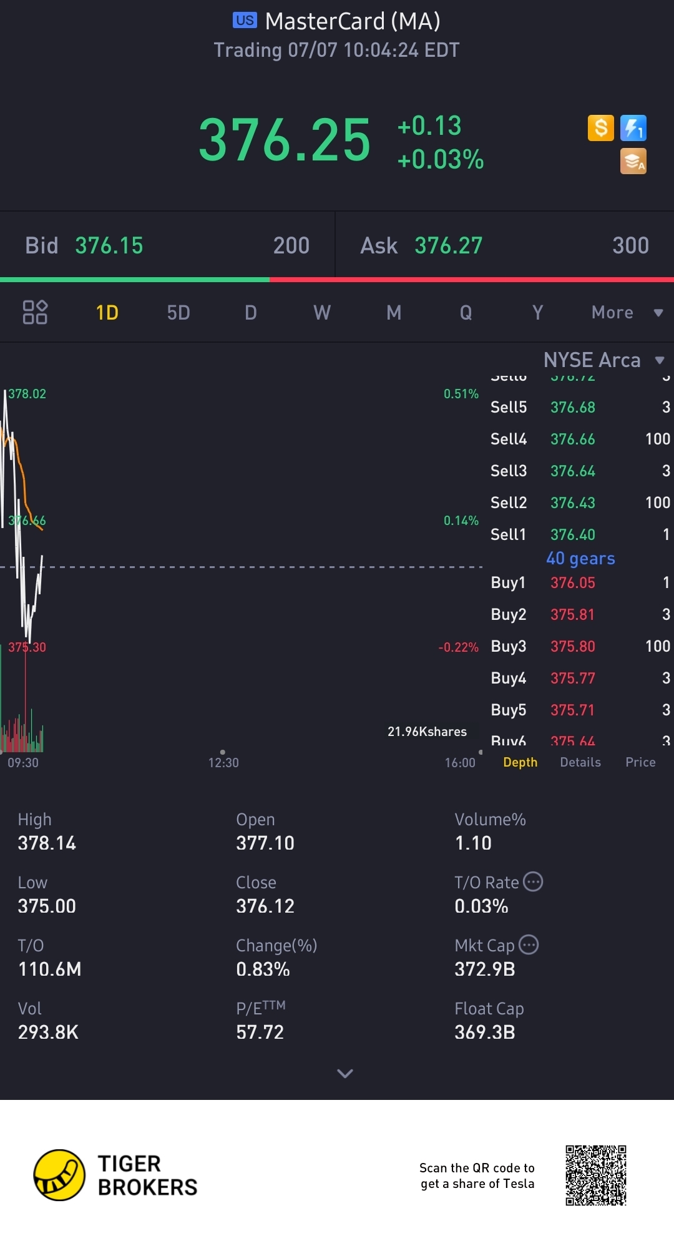
Task: Open the NYSE Arca exchange dropdown
Action: 603,360
